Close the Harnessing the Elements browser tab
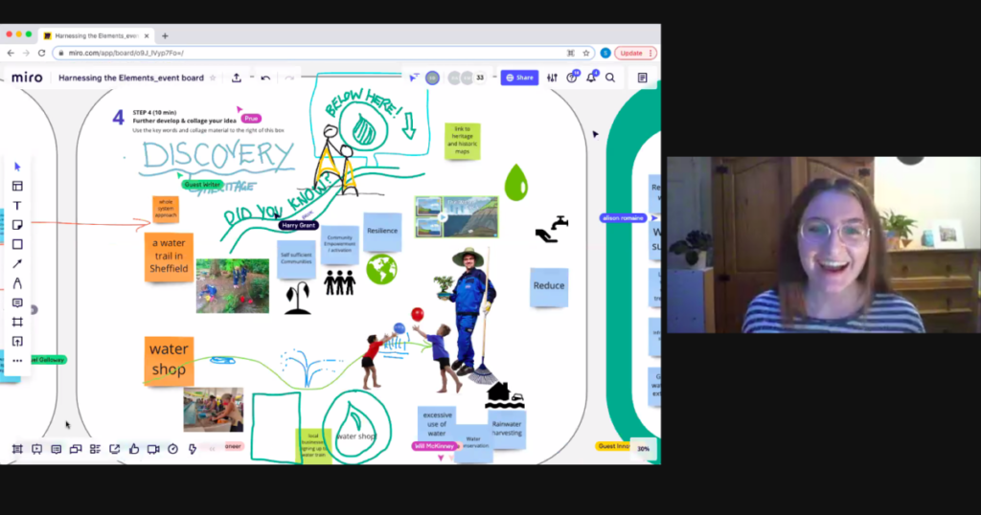 147,35
